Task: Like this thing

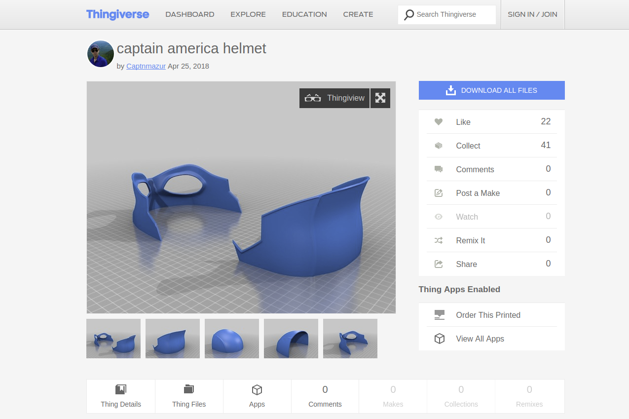Action: click(x=492, y=122)
